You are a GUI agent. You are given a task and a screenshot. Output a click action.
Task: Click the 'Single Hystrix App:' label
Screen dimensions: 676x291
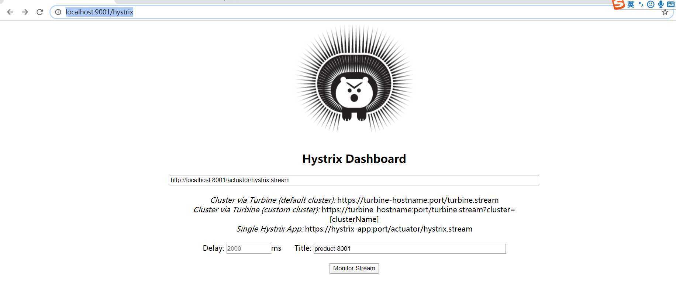270,229
